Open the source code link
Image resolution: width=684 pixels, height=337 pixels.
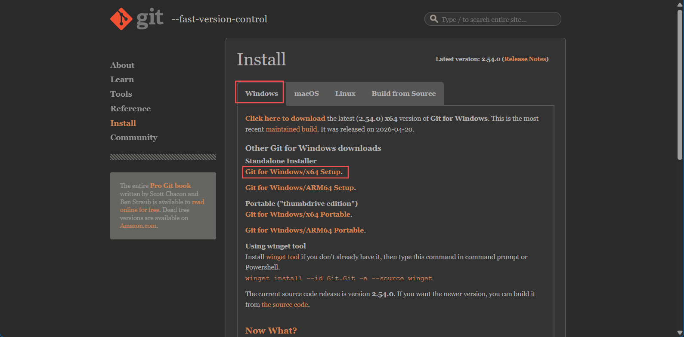tap(285, 305)
